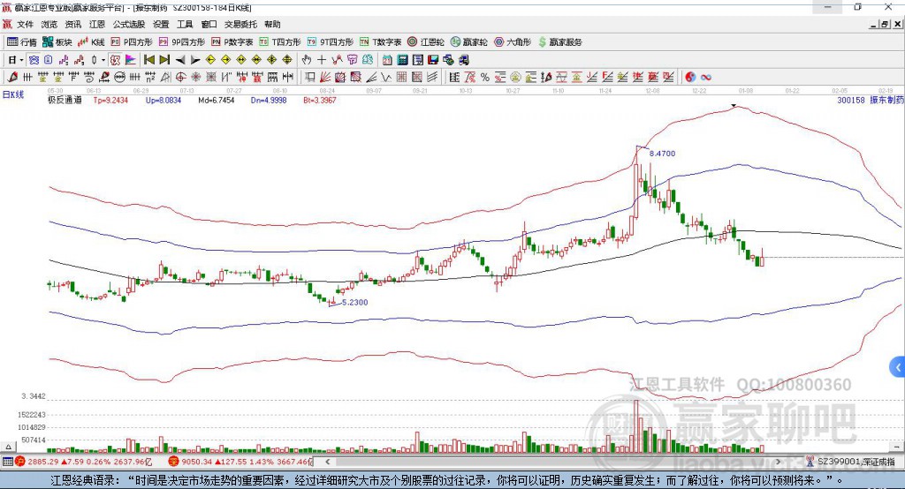
Task: Select the hand pan tool
Action: [307, 60]
